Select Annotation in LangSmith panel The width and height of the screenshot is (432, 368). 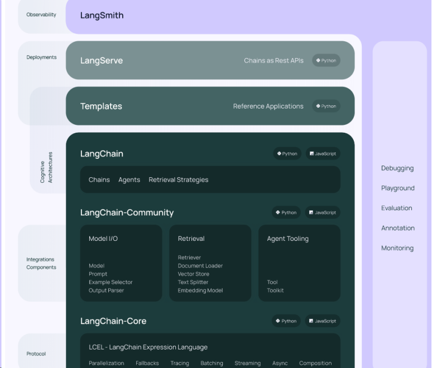pyautogui.click(x=398, y=228)
